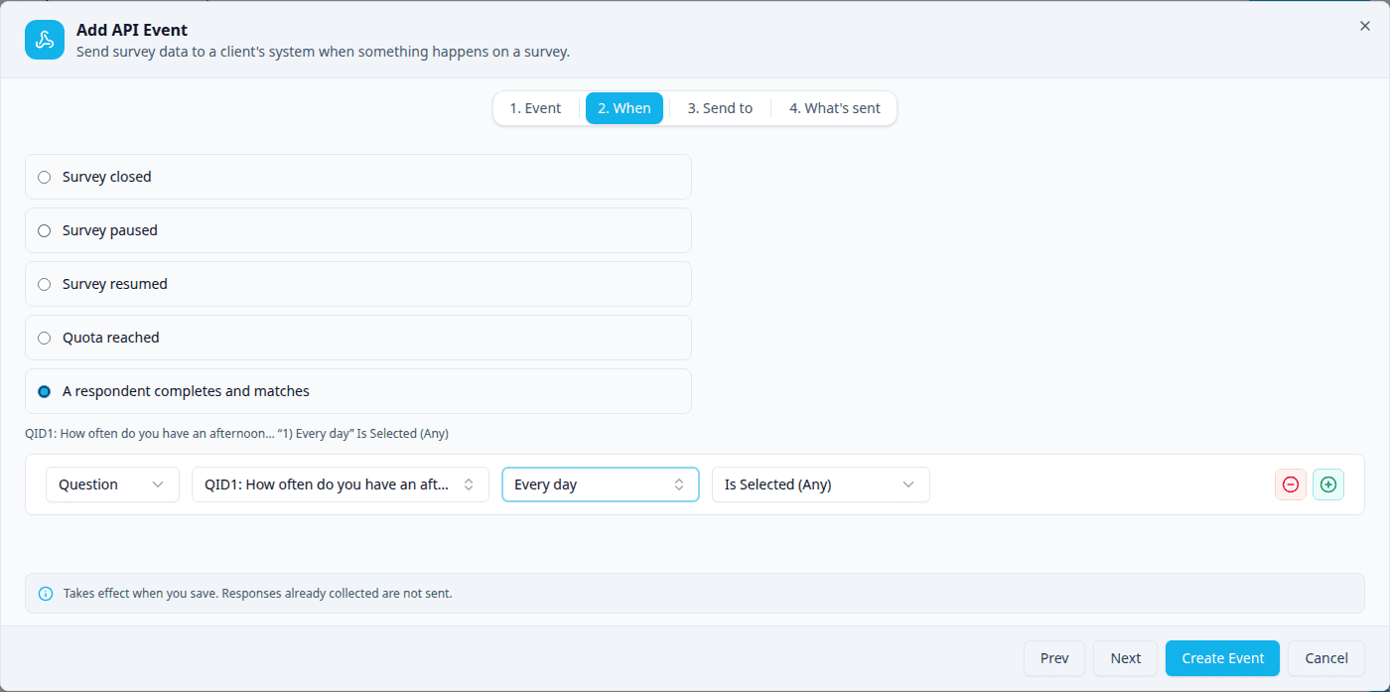The height and width of the screenshot is (692, 1390).
Task: Choose the Survey resumed radio button
Action: tap(44, 284)
